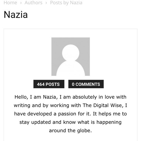The image size is (141, 141).
Task: Click the chevron after the Authors breadcrumb
Action: coord(46,3)
